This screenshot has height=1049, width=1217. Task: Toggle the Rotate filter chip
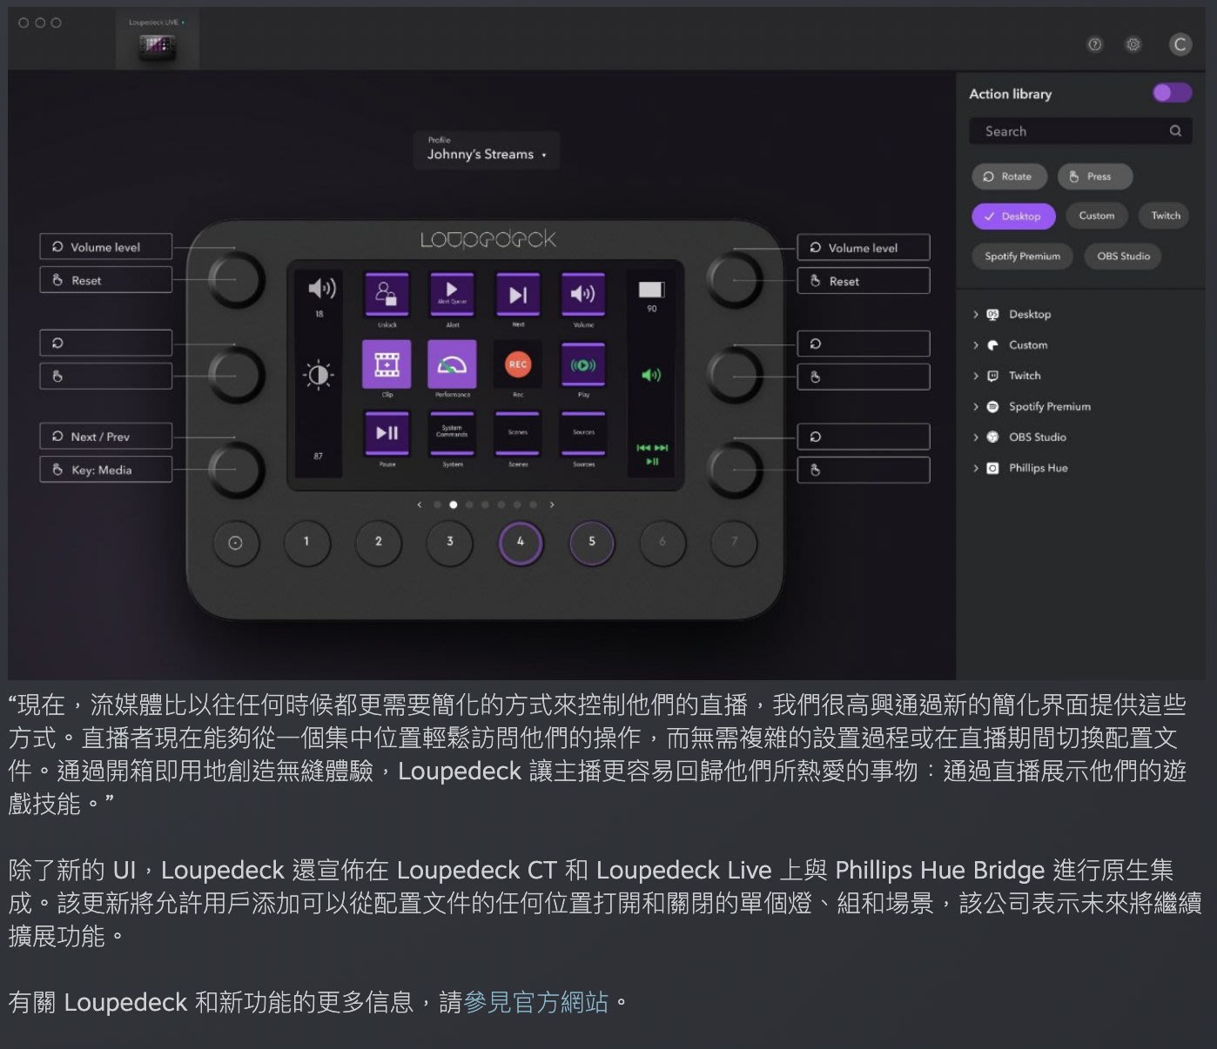pyautogui.click(x=1009, y=177)
